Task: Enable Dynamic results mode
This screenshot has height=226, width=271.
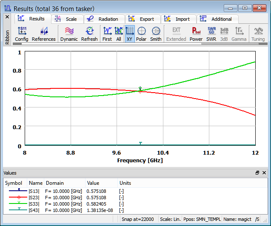Action: pos(69,34)
